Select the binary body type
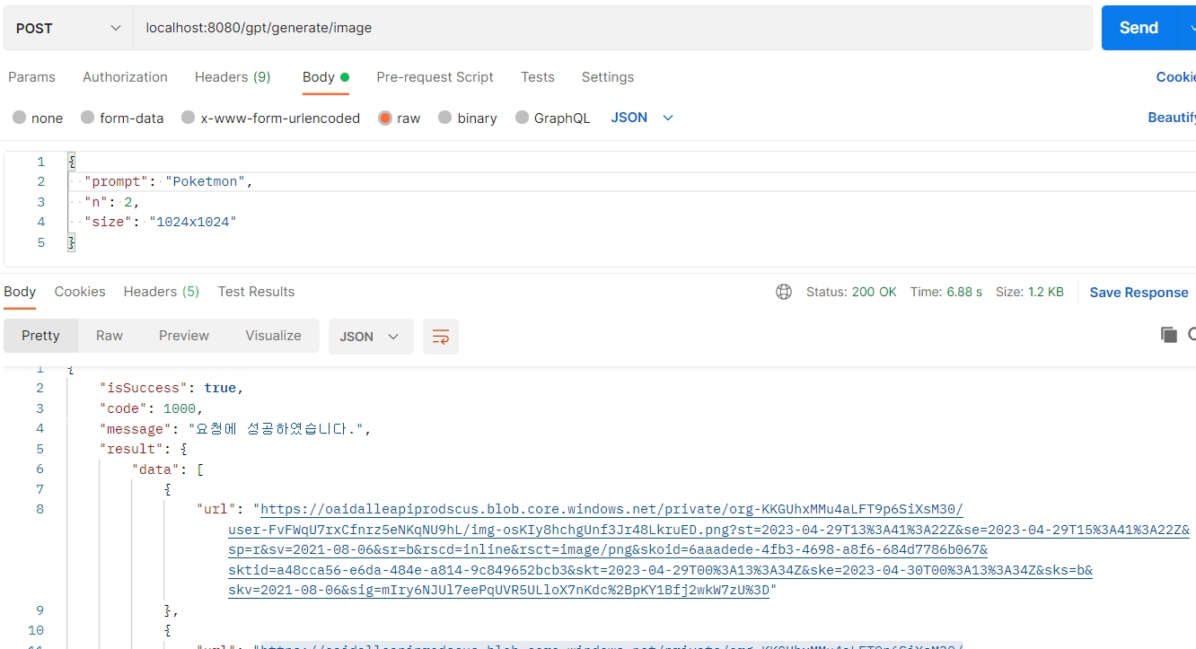Image resolution: width=1196 pixels, height=649 pixels. coord(467,118)
